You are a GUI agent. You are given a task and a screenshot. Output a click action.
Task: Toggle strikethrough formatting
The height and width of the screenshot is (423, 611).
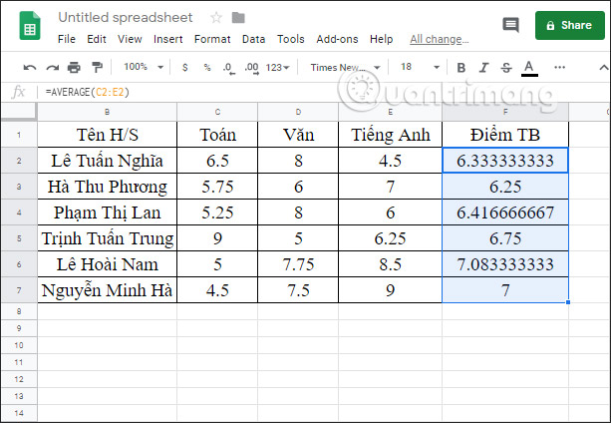point(506,68)
